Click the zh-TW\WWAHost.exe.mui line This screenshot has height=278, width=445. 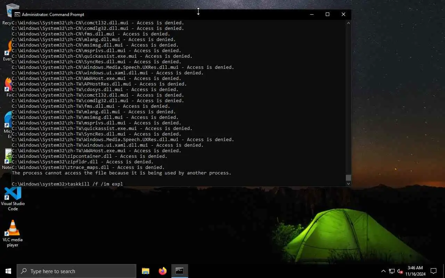pos(97,150)
